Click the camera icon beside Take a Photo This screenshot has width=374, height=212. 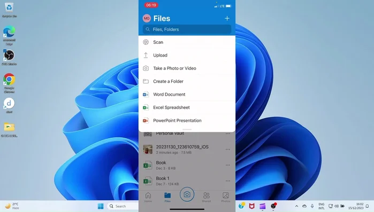pos(146,68)
